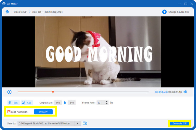Click the Save to path text field
This screenshot has width=196, height=130.
coord(46,123)
